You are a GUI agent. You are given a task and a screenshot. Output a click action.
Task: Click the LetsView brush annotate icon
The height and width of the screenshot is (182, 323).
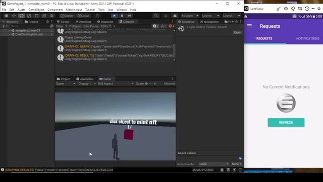279,9
